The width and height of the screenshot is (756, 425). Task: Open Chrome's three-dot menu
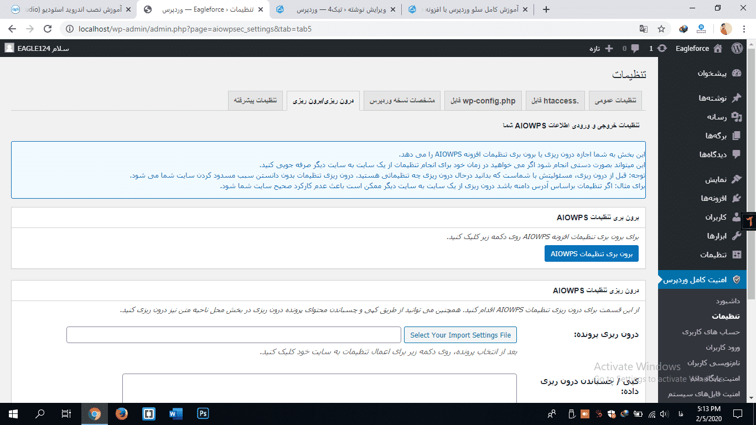coord(744,29)
